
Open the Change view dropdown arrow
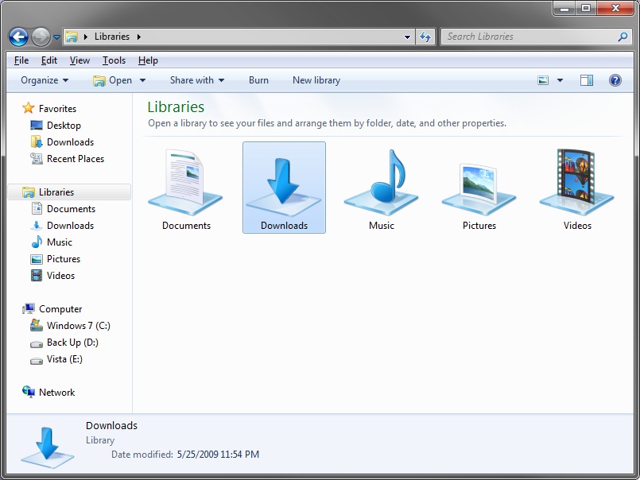559,79
